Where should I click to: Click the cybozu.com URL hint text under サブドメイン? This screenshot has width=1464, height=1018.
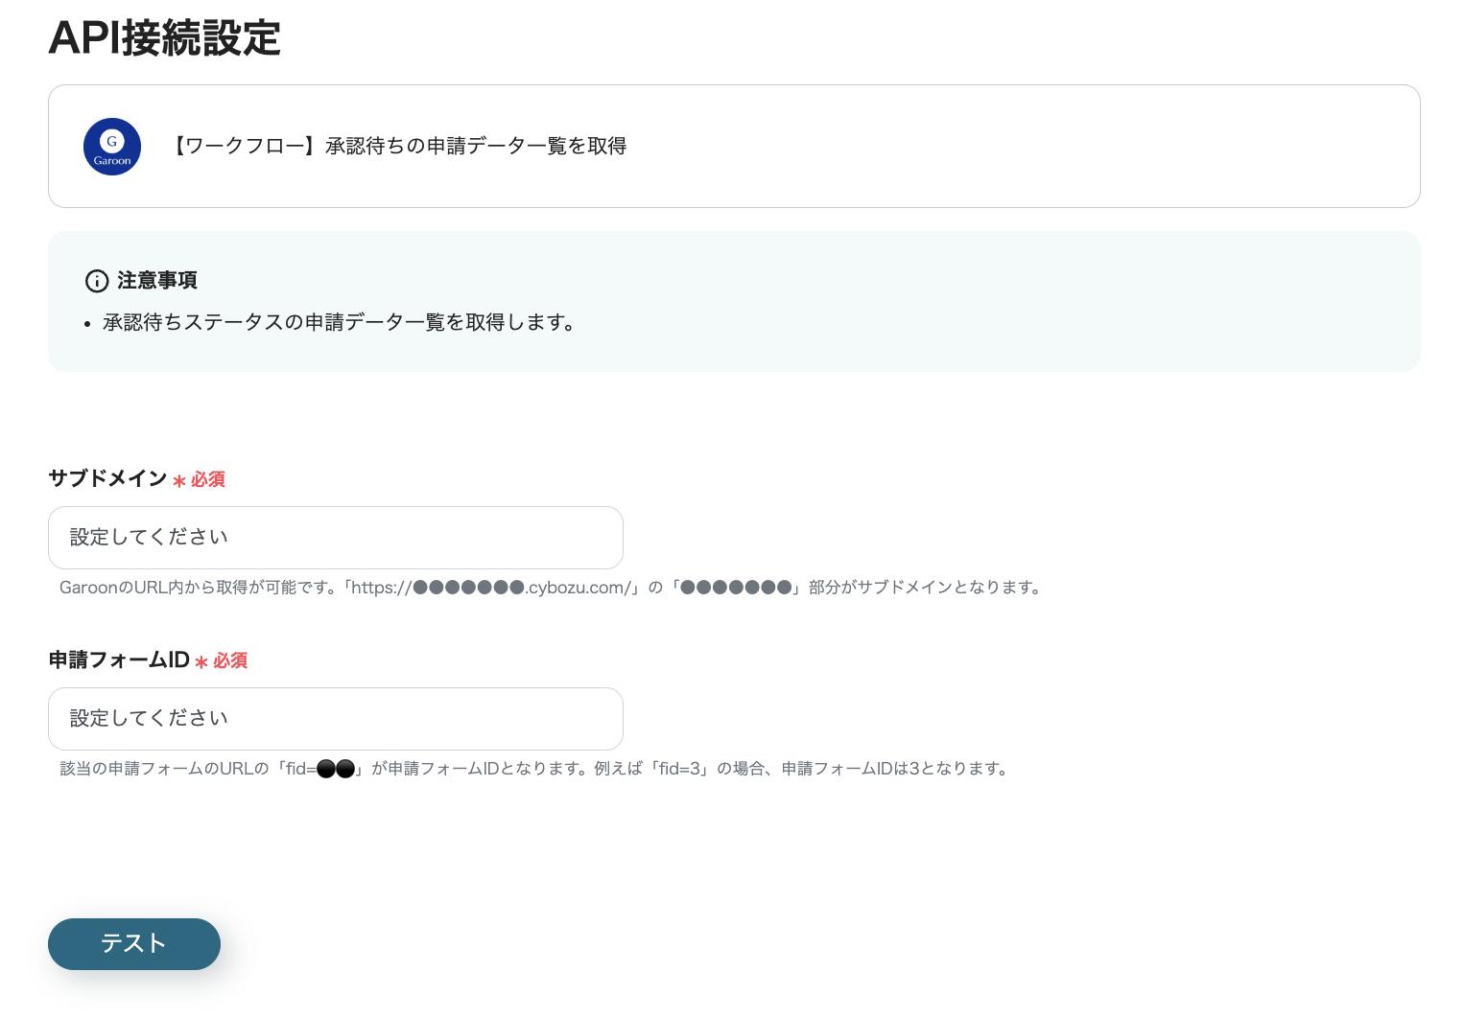[x=550, y=587]
